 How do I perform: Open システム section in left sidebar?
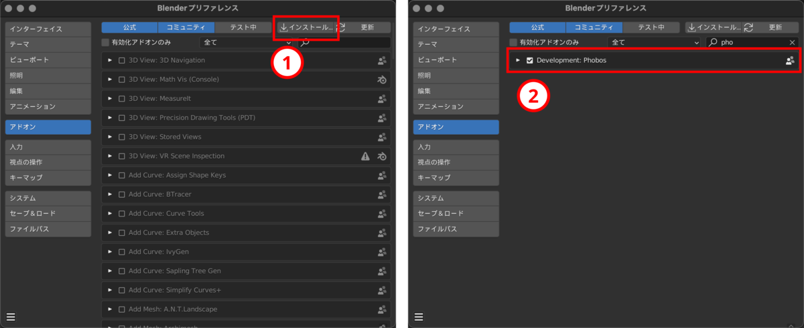tap(48, 198)
